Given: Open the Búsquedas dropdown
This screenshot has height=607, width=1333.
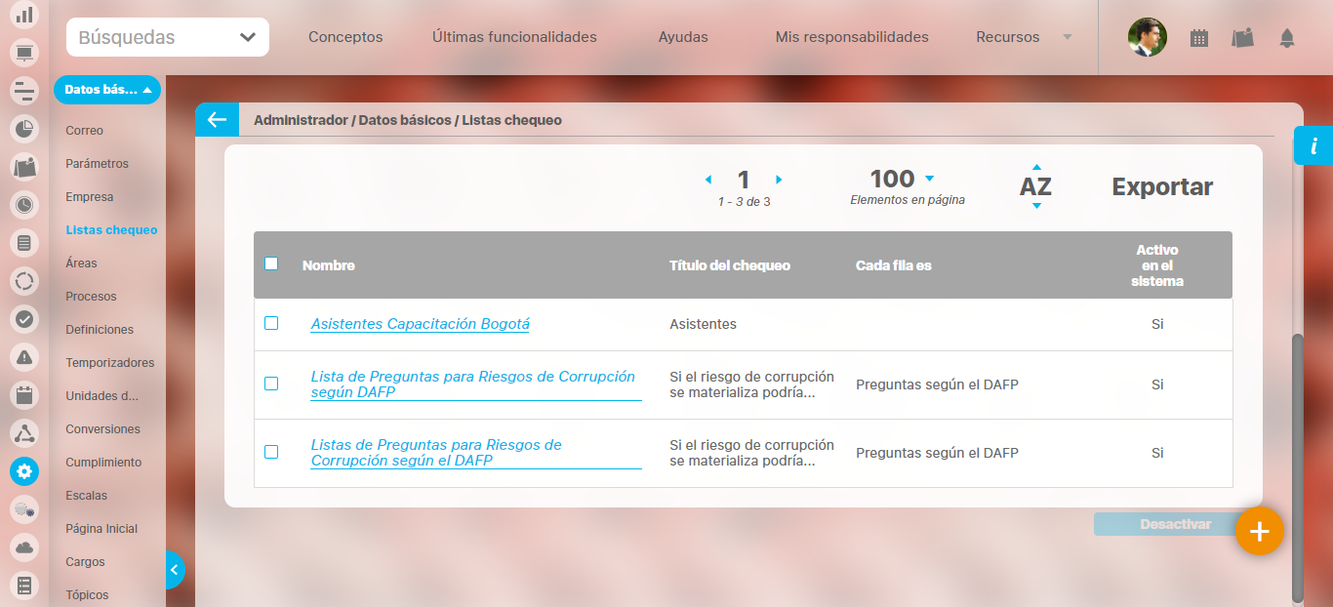Looking at the screenshot, I should pos(168,37).
